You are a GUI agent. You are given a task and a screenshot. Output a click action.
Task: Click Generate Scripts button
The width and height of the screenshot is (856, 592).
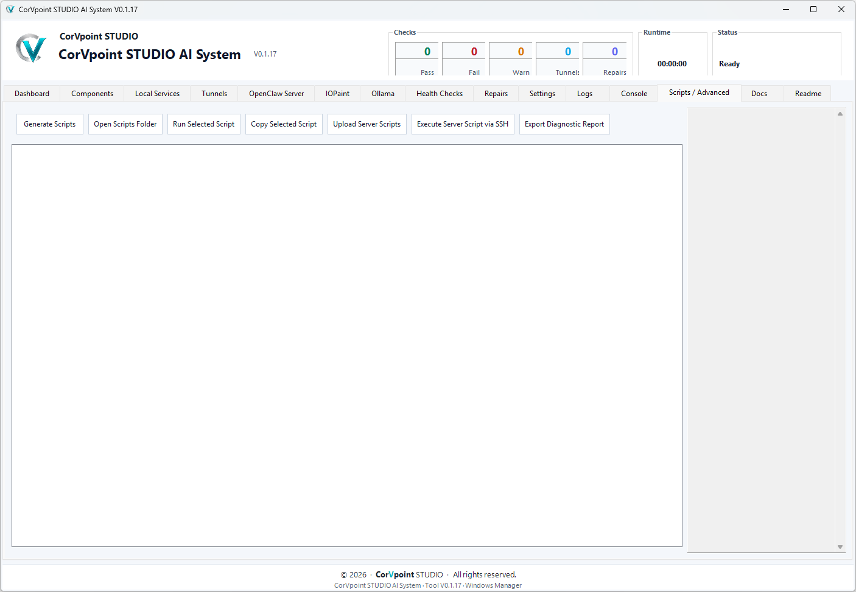coord(50,124)
